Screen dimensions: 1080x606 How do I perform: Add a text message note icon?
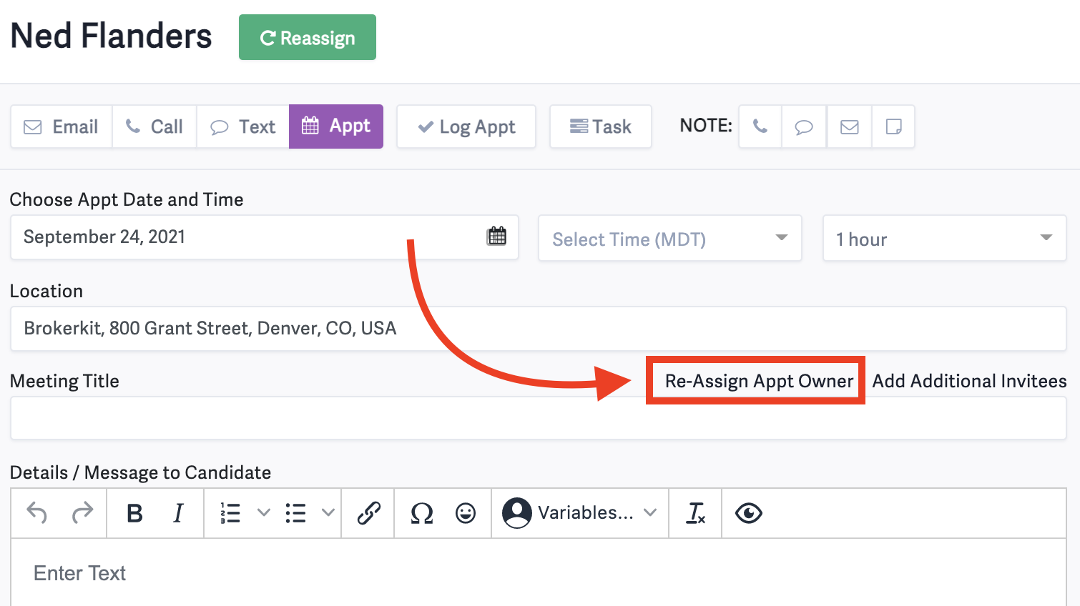tap(805, 126)
